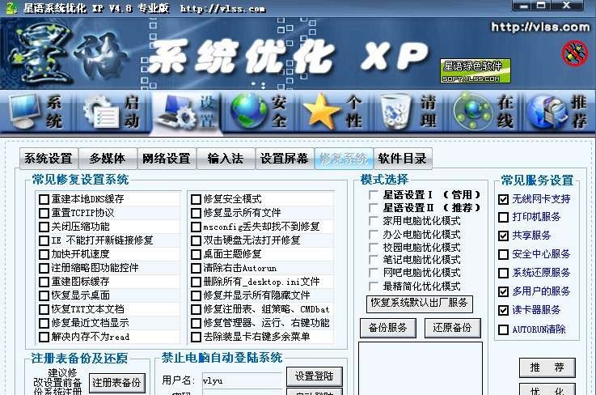The width and height of the screenshot is (596, 395).
Task: Choose 办公电脑优化模式
Action: (x=374, y=235)
